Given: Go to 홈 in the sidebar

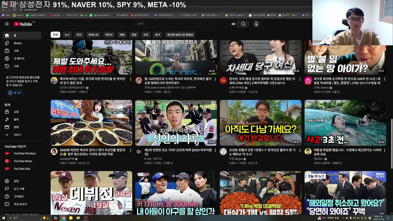Looking at the screenshot, I should 22,36.
